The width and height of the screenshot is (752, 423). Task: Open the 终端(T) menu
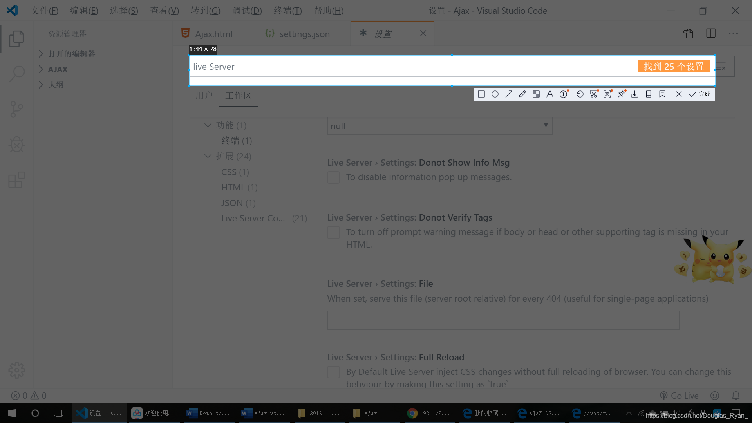pyautogui.click(x=287, y=11)
